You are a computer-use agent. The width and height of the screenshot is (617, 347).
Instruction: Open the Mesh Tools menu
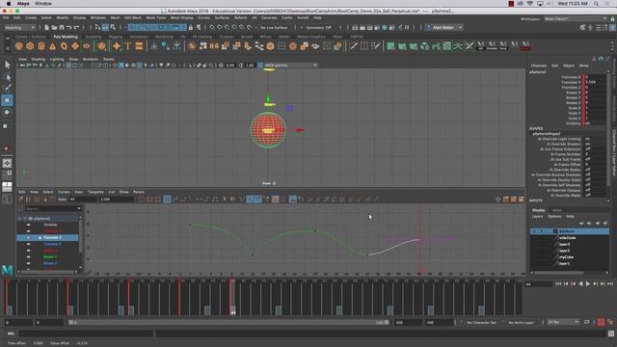[x=156, y=17]
